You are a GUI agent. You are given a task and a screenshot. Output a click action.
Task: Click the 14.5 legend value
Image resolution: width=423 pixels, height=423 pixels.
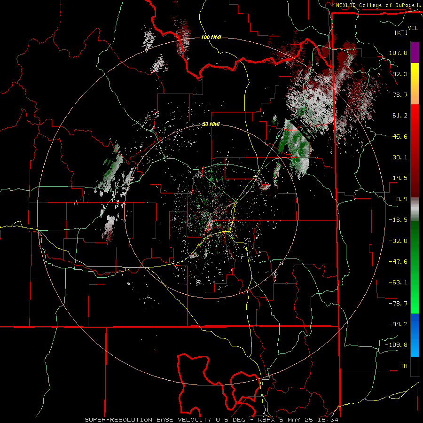coord(400,178)
